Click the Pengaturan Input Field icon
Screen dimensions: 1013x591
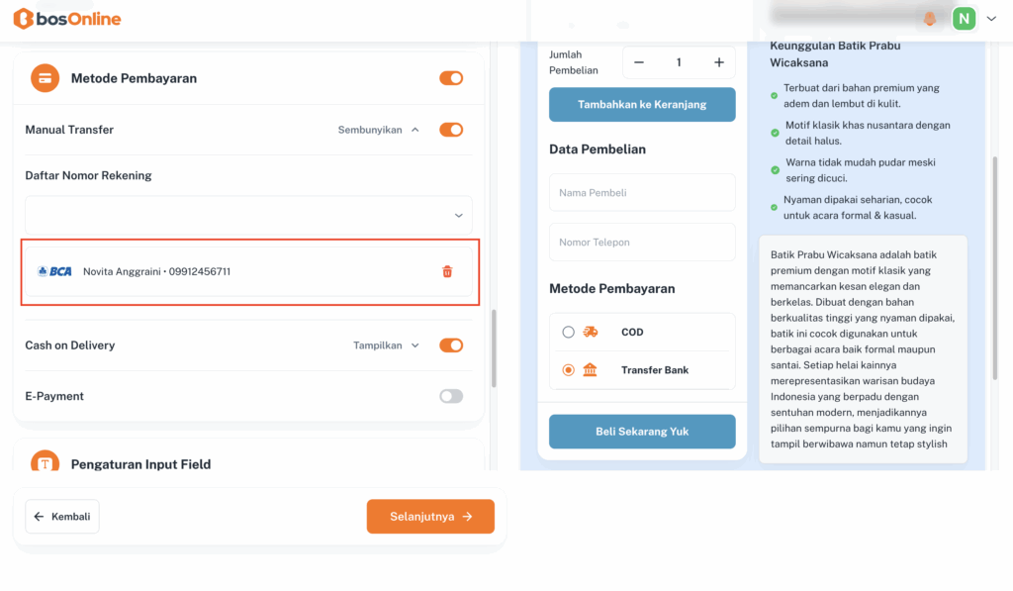(45, 463)
